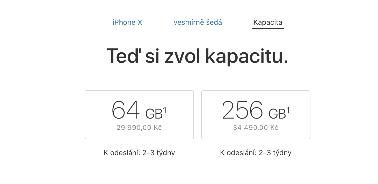Image resolution: width=378 pixels, height=184 pixels.
Task: Click the "Teď si zvol kapacitu." heading
Action: (x=197, y=56)
